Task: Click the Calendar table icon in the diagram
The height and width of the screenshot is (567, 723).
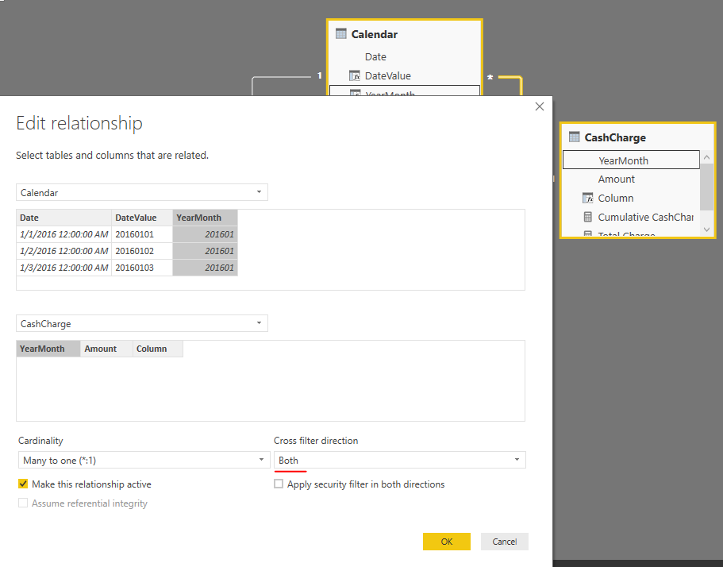Action: coord(340,33)
